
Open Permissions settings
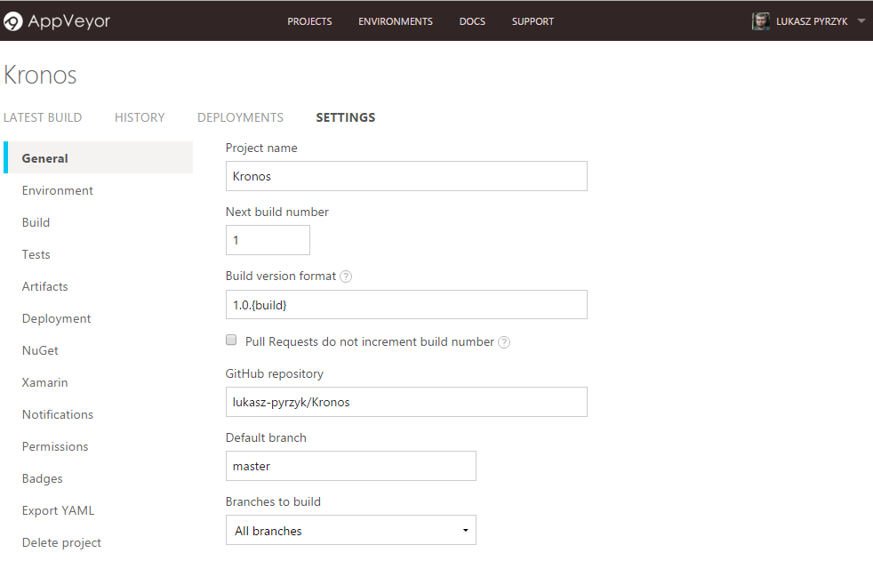coord(55,447)
